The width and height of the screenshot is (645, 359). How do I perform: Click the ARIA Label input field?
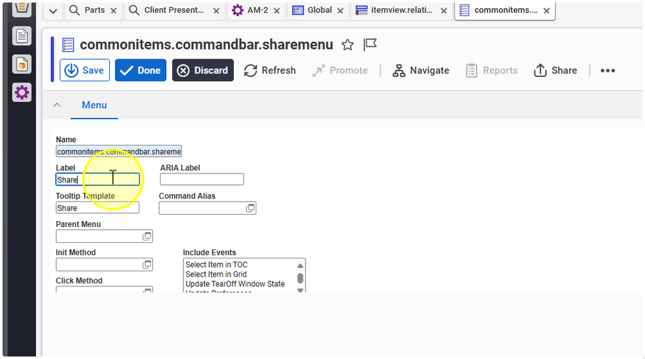(201, 179)
